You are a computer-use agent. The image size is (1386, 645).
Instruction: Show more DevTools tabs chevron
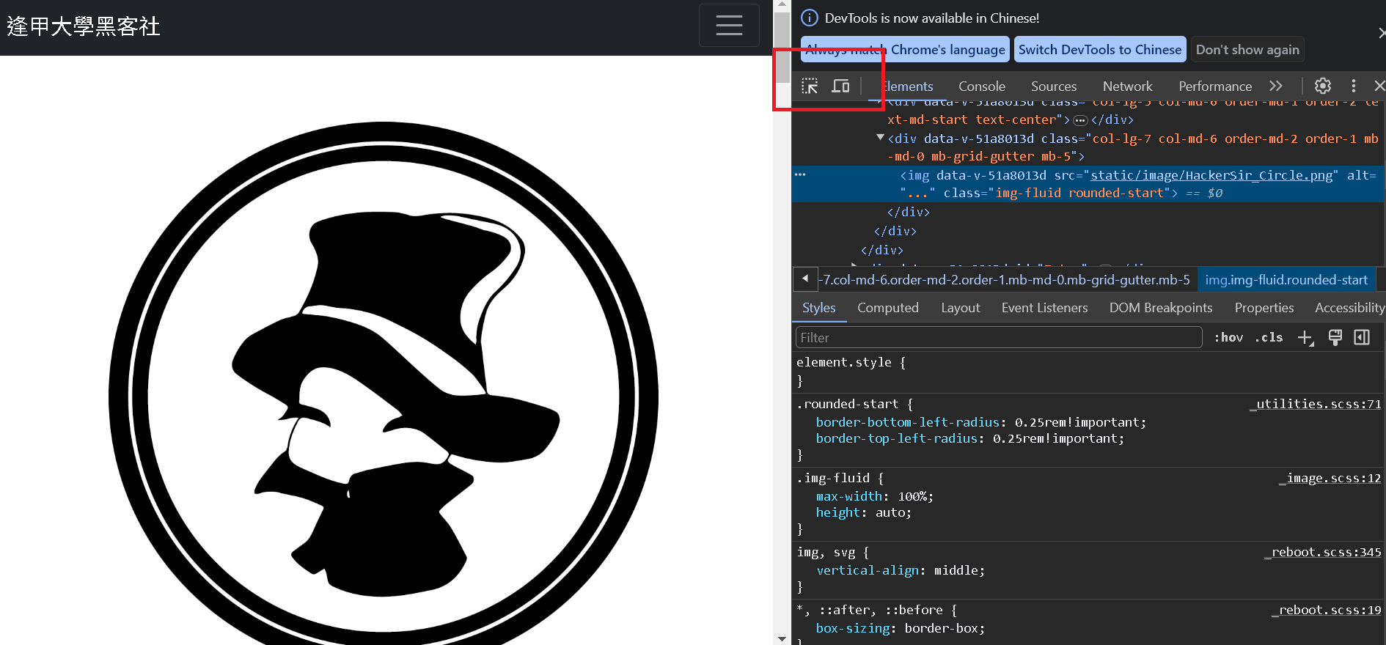1276,86
